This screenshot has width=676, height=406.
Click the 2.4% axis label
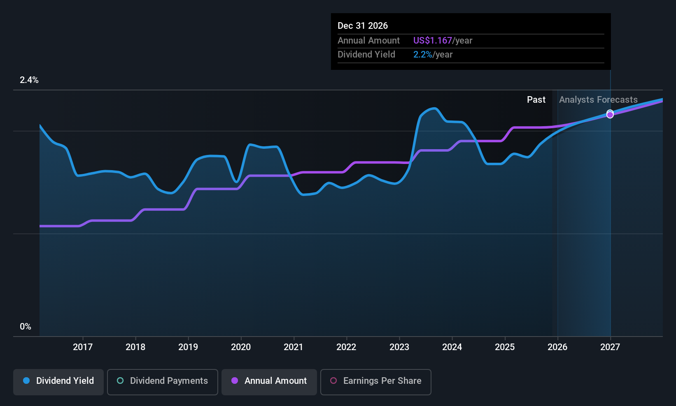29,80
